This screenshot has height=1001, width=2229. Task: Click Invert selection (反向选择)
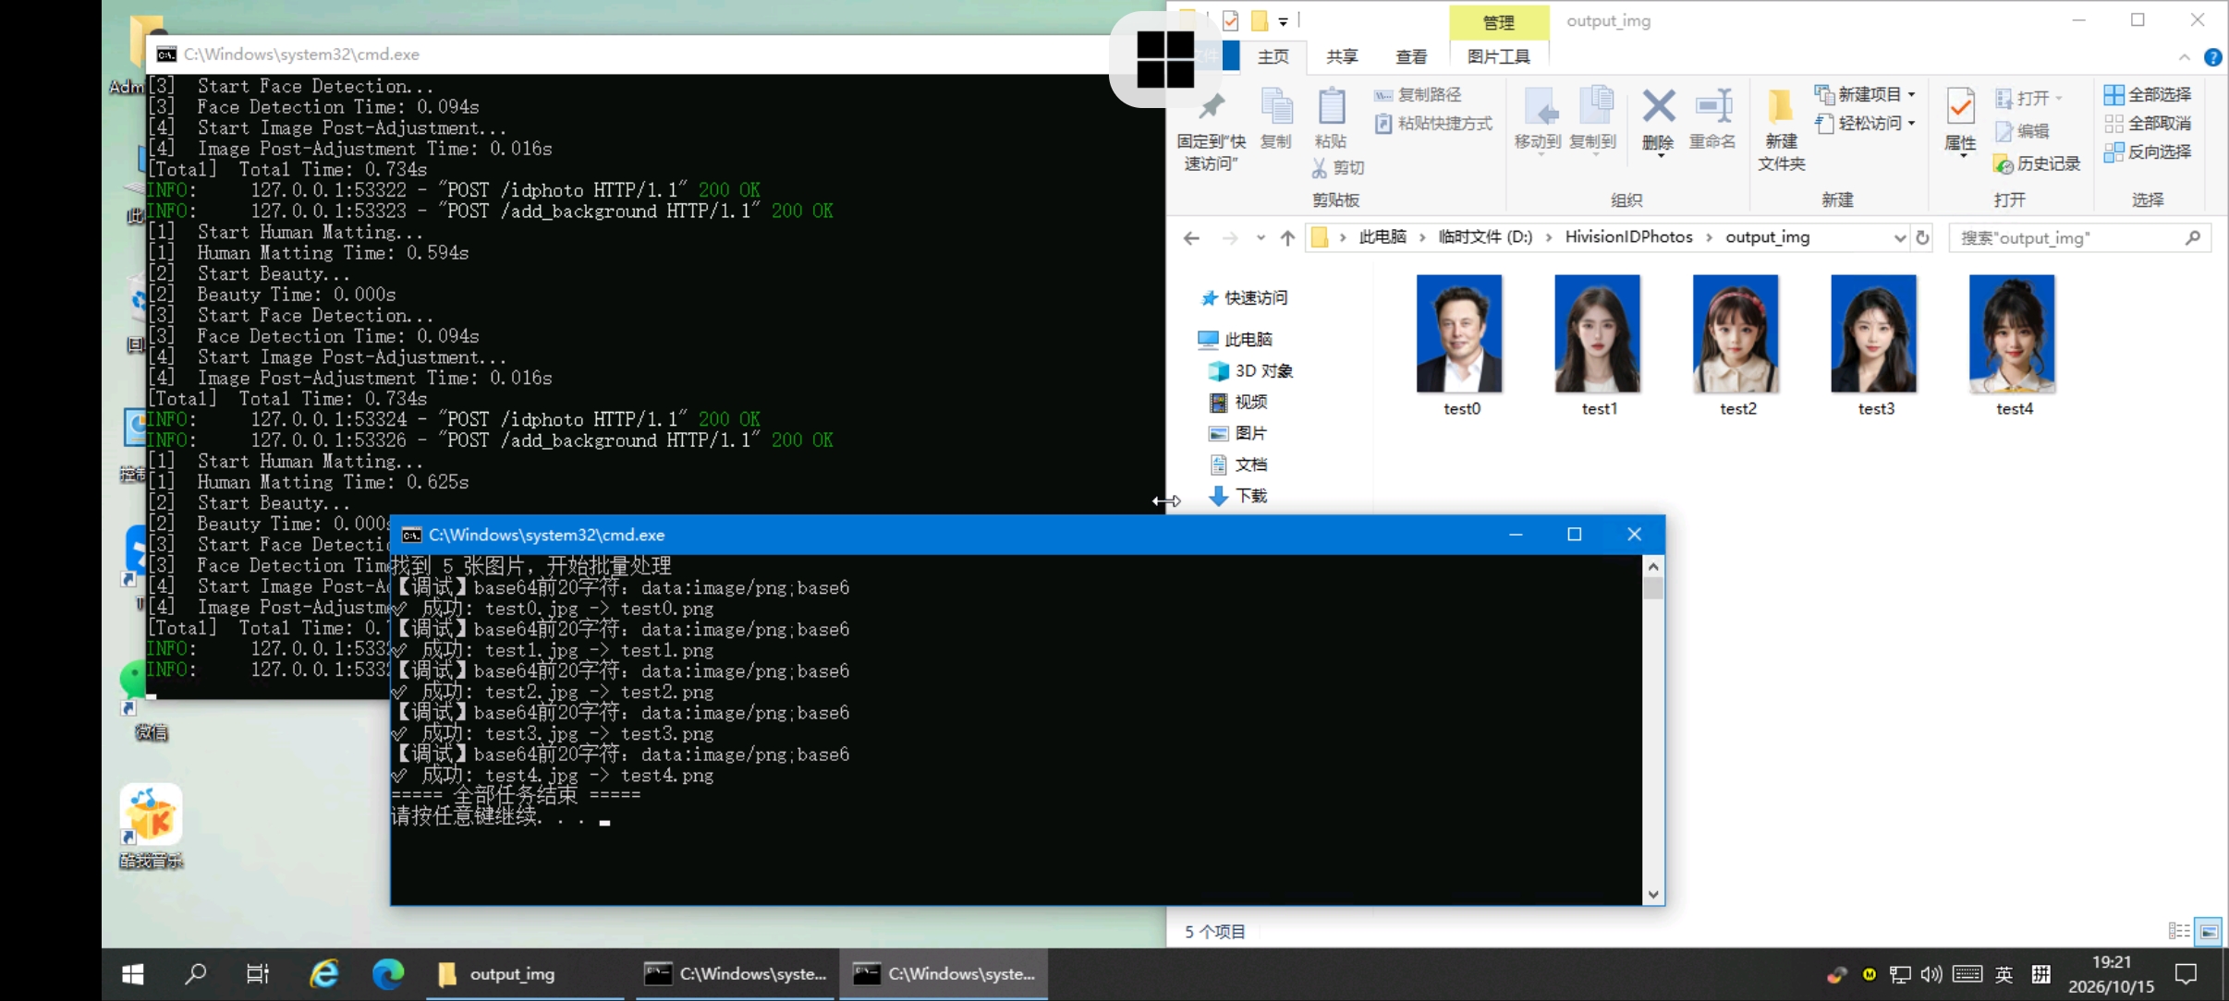[2148, 151]
